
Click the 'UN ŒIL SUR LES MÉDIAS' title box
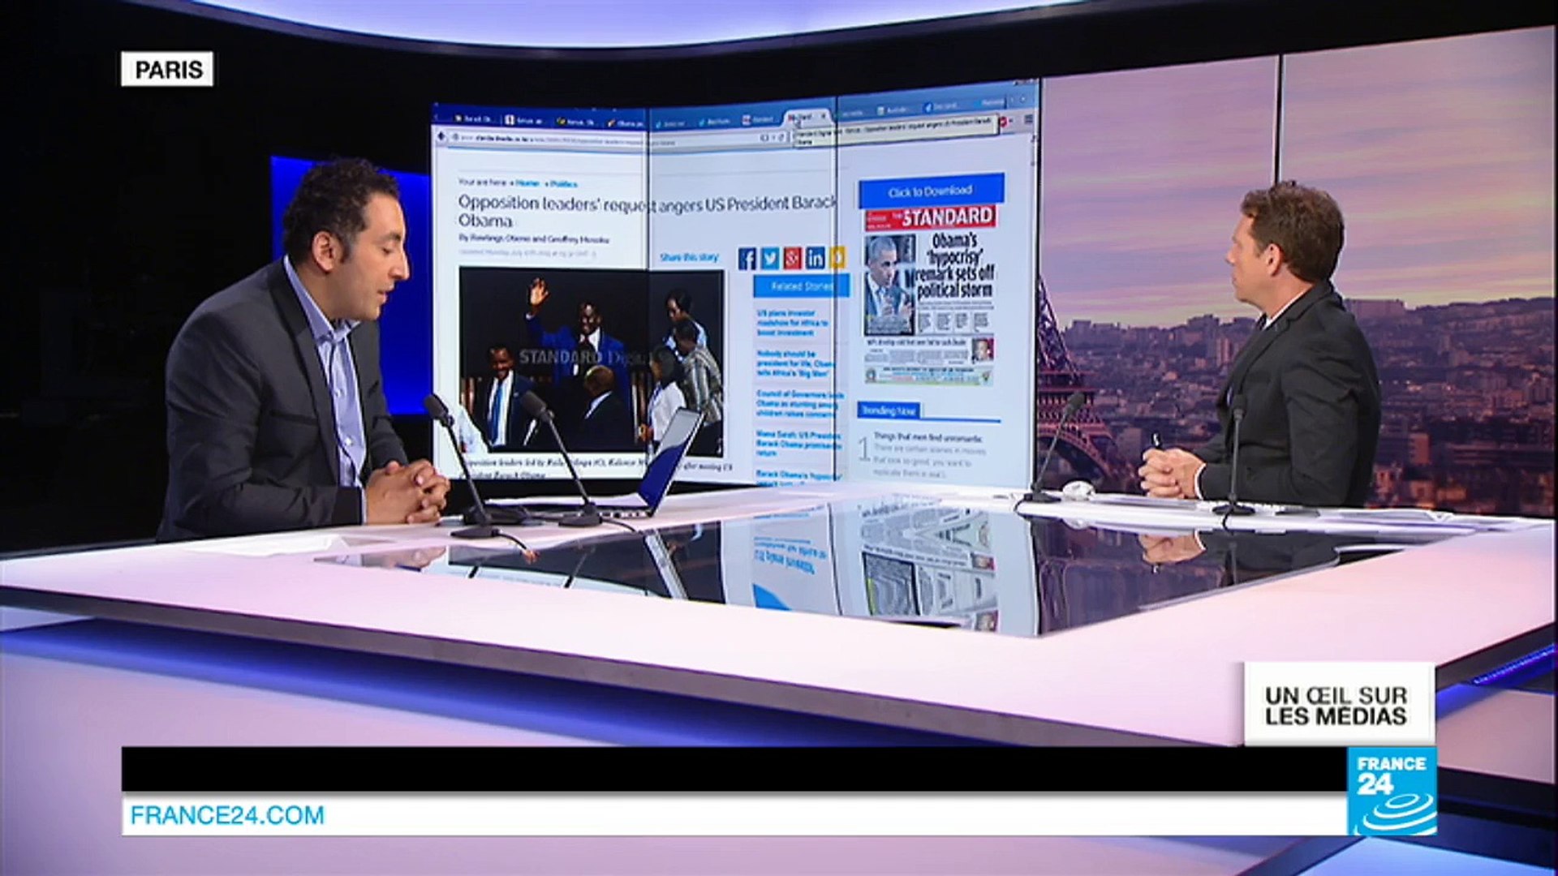(x=1339, y=704)
